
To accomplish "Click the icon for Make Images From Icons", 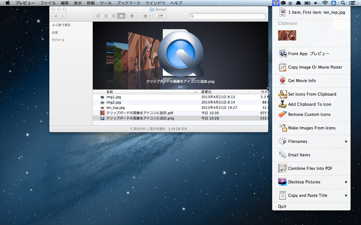I will pyautogui.click(x=282, y=128).
